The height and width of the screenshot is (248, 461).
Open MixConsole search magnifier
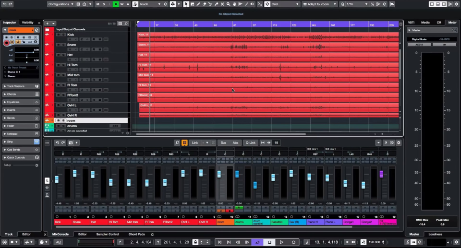coord(177,142)
